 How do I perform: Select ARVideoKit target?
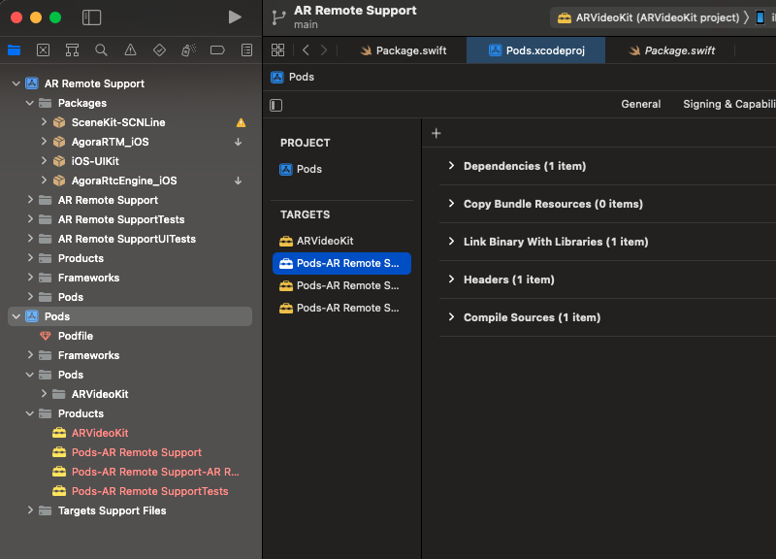(x=316, y=241)
